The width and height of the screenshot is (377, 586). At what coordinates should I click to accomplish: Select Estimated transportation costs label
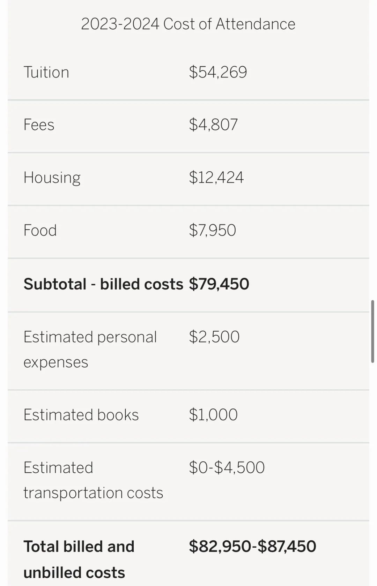tap(93, 480)
